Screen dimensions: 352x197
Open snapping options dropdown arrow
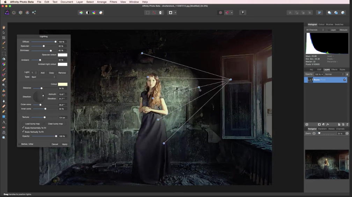point(232,13)
